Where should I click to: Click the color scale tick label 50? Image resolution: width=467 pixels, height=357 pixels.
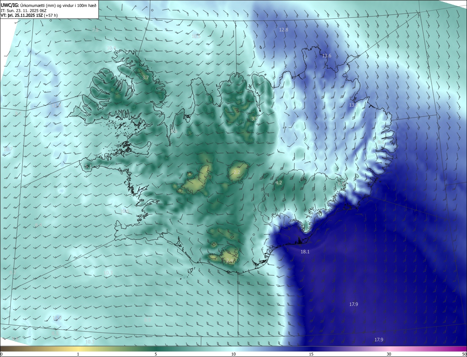click(464, 354)
